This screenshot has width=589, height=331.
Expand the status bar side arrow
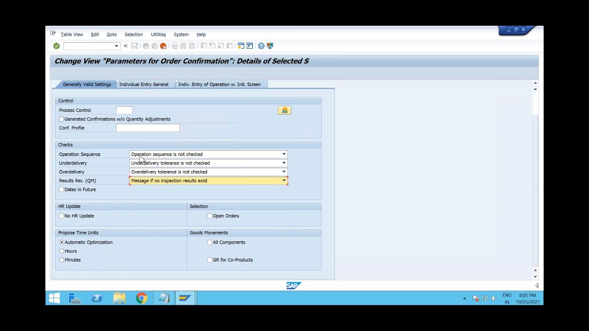coord(537,285)
